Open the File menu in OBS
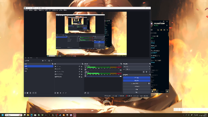 coord(26,10)
